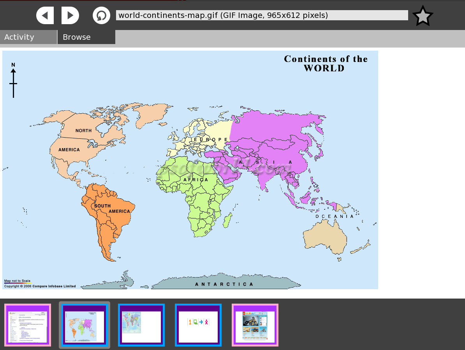Viewport: 465px width, 350px height.
Task: Bookmark the page with the star icon
Action: click(x=423, y=16)
